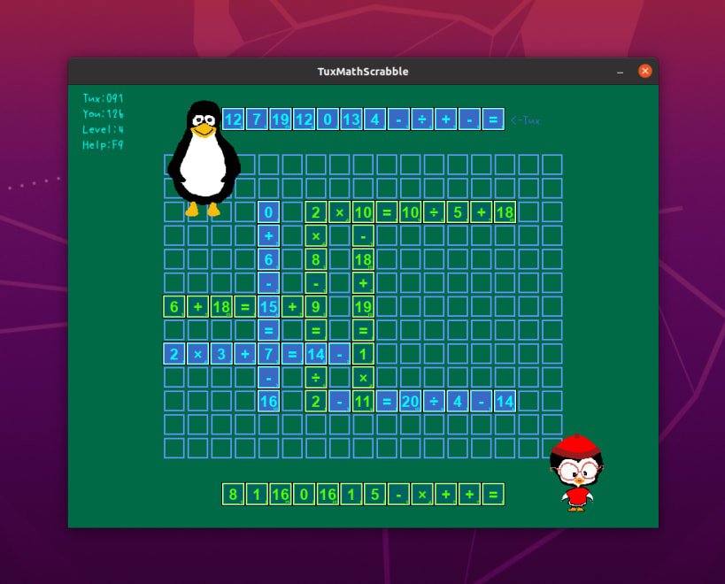Click the 0 tile in Tux's rack
Viewport: 725px width, 584px height.
(x=328, y=119)
